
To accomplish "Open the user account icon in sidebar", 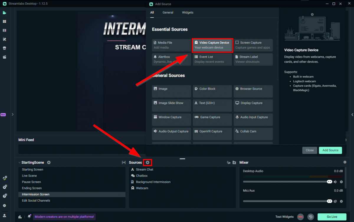I will coord(4,216).
